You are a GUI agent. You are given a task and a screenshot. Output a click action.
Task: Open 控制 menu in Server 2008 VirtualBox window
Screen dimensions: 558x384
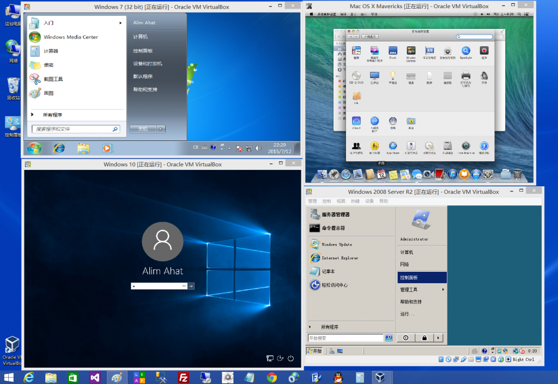coord(327,201)
